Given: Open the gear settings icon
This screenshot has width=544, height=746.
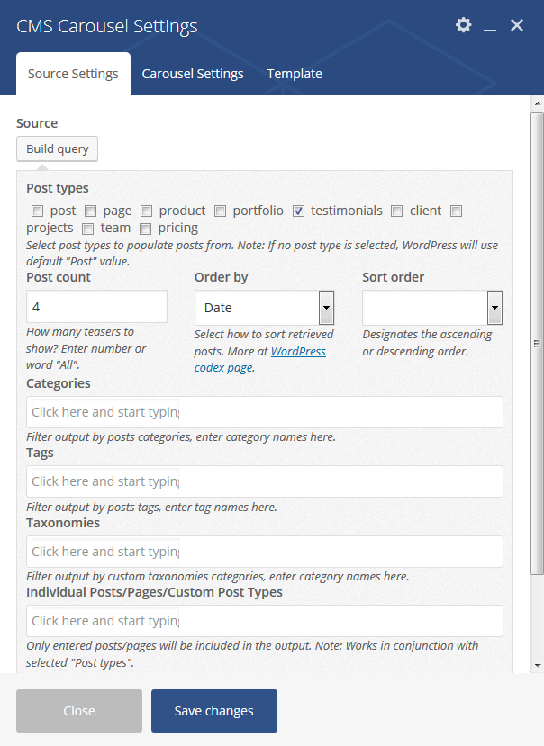Looking at the screenshot, I should tap(463, 24).
